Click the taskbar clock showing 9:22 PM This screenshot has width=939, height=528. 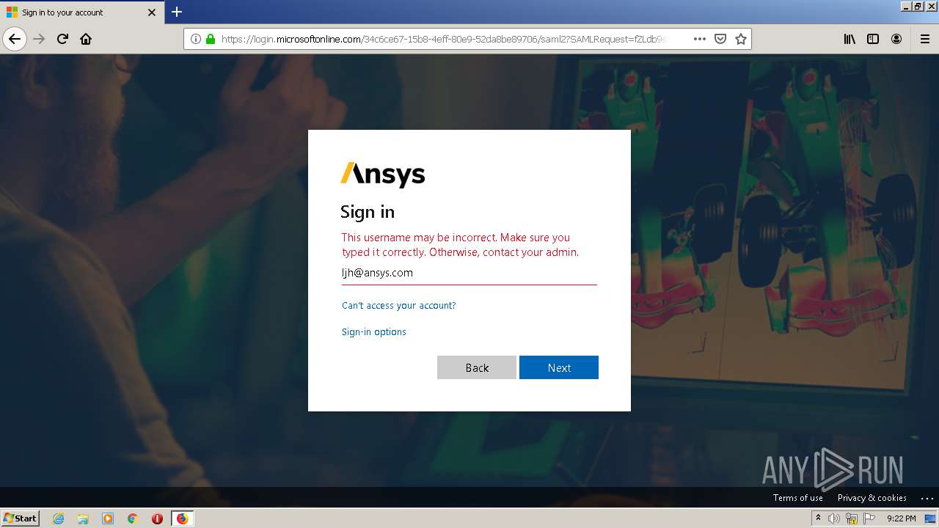point(901,518)
